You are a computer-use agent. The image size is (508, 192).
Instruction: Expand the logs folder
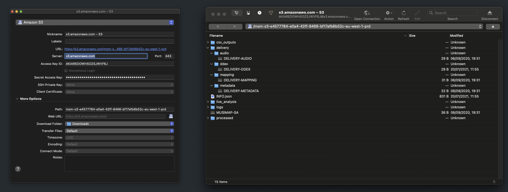(208, 107)
